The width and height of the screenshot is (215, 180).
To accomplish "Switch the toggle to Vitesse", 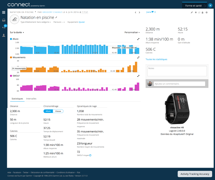I will click(58, 111).
